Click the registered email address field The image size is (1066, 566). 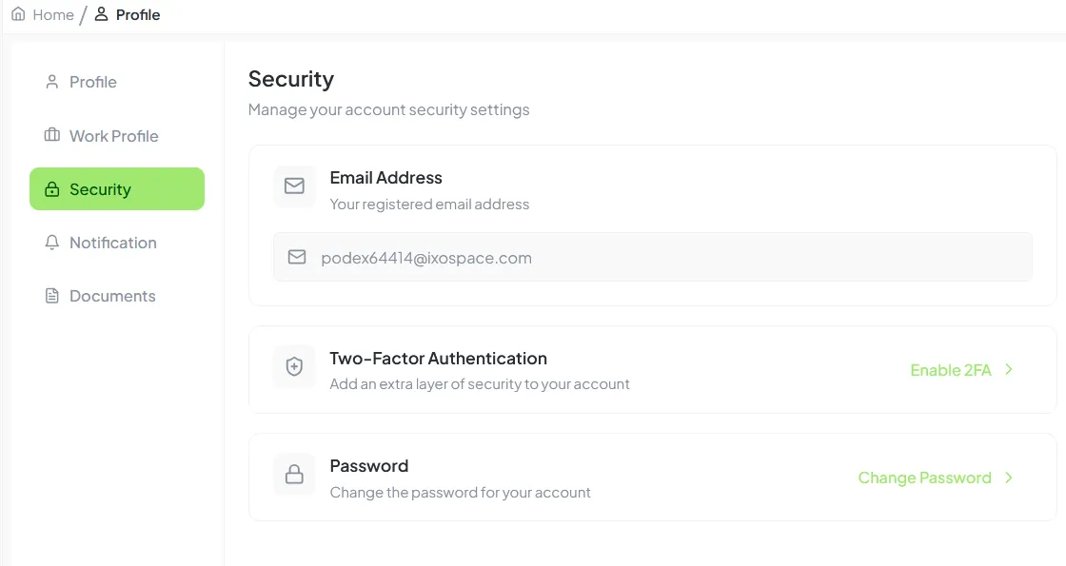652,257
